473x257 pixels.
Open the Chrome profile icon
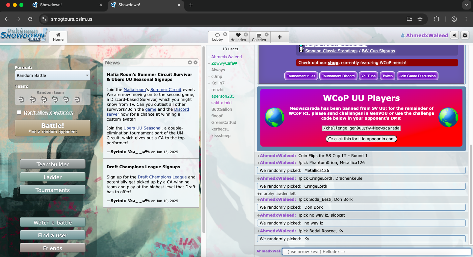[x=454, y=19]
